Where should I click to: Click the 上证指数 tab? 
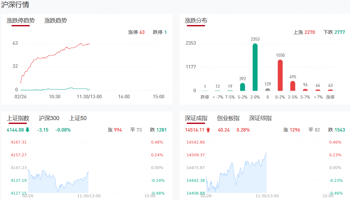coord(18,118)
